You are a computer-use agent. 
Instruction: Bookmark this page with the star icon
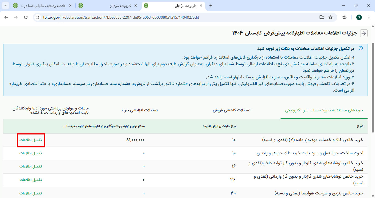pos(331,17)
